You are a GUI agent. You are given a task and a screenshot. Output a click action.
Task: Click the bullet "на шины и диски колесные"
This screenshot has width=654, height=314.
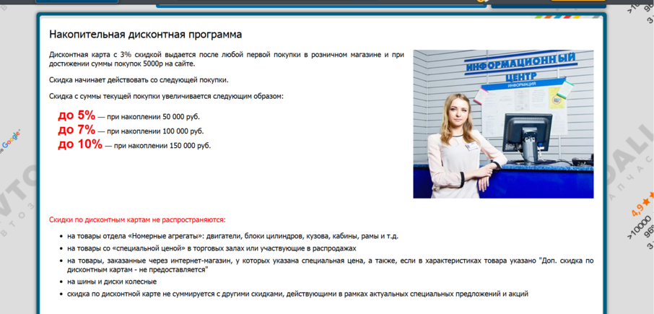click(x=112, y=282)
